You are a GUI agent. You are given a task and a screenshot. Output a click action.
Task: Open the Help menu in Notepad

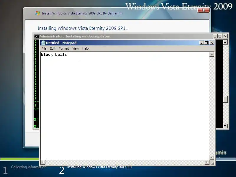pos(85,48)
